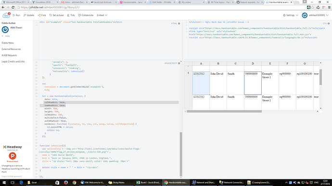Click the JavaScript editor vertical scrollbar

(x=181, y=154)
